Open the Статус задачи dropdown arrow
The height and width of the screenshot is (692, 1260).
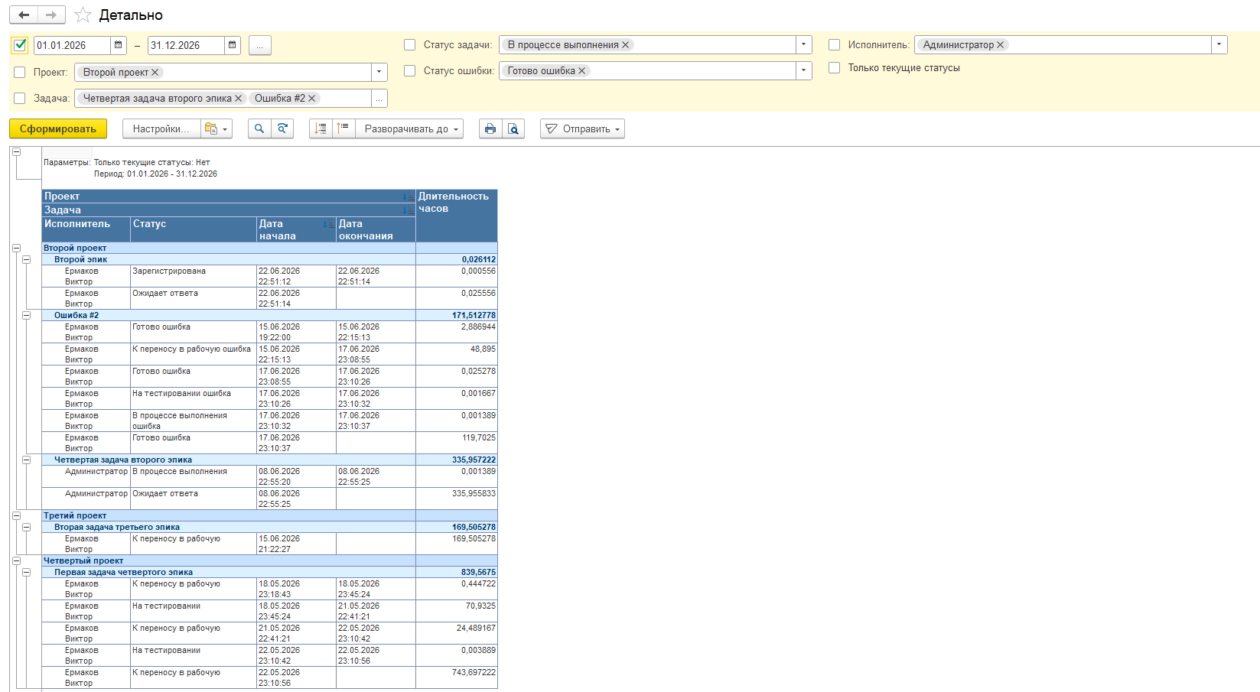(x=804, y=44)
